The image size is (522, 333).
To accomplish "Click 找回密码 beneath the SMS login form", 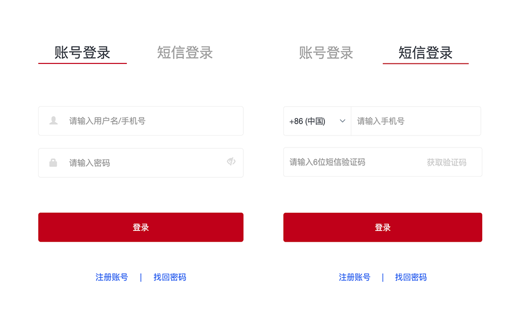I will 412,277.
